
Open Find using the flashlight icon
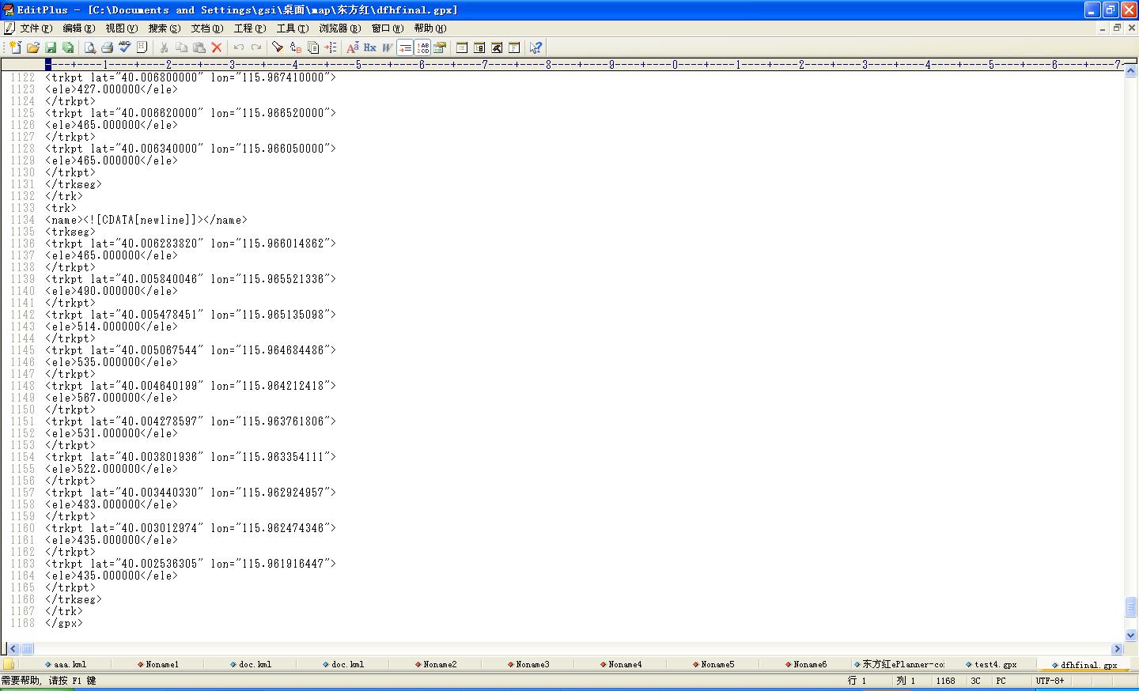[x=278, y=47]
